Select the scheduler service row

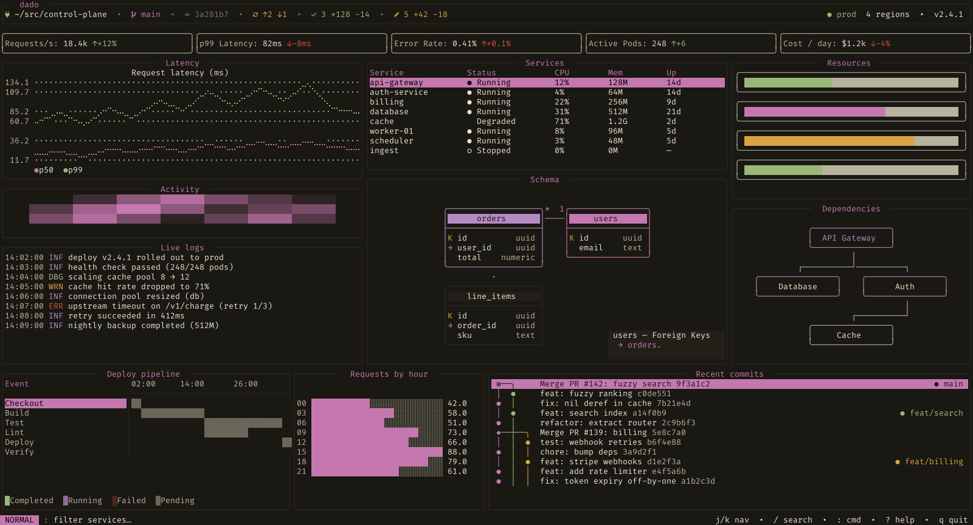[547, 141]
